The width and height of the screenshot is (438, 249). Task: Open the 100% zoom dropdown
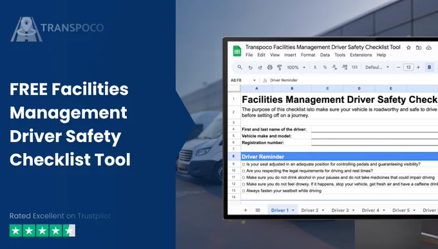pos(296,68)
